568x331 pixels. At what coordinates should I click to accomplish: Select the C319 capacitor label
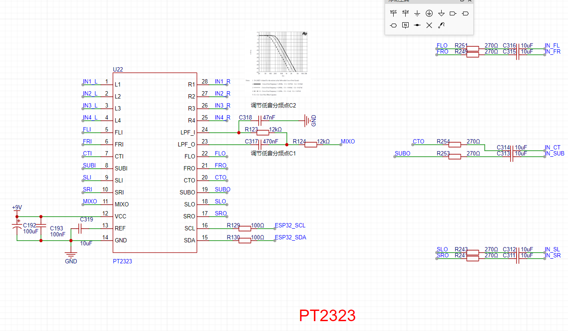point(87,219)
